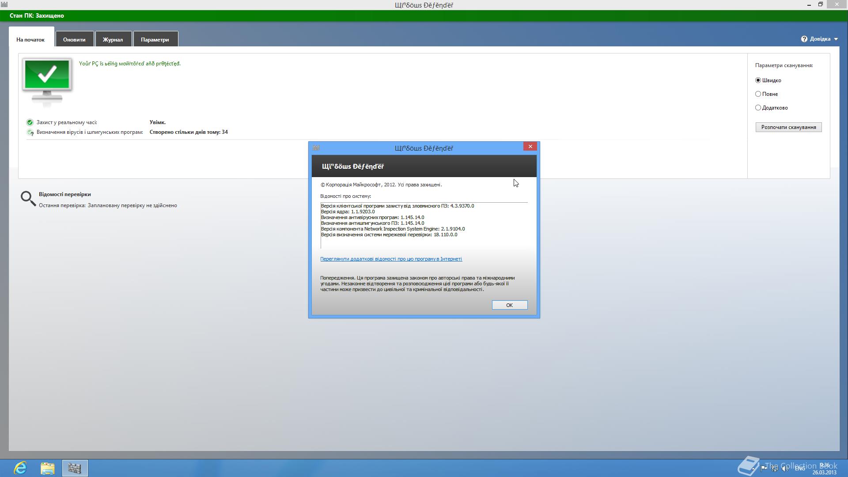848x477 pixels.
Task: Show hidden tray icons arrow
Action: click(753, 468)
